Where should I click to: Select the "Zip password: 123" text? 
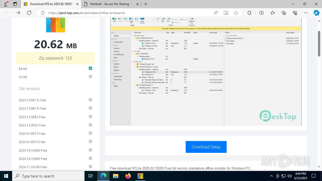55,58
